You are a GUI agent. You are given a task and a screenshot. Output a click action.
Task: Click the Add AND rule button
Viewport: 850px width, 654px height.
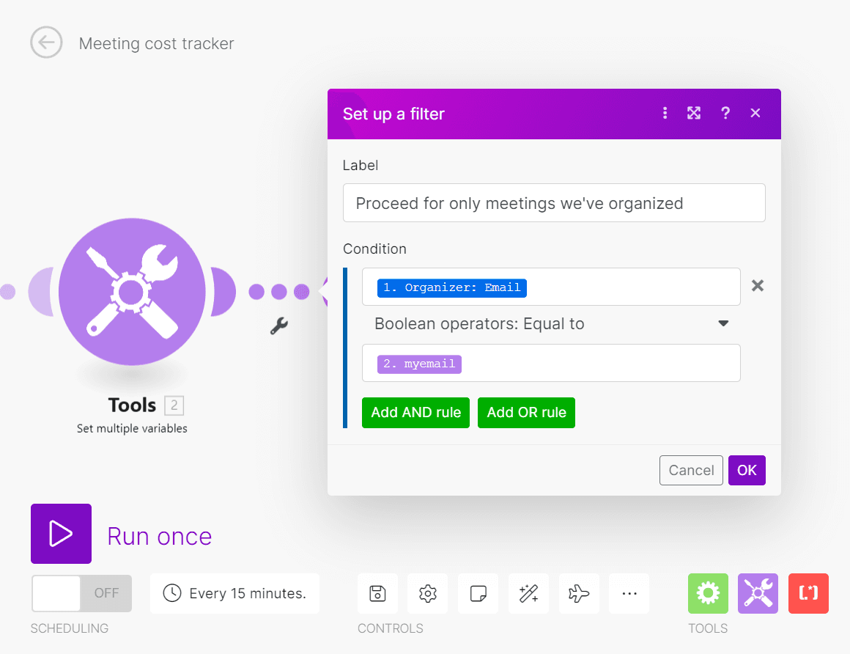click(x=415, y=413)
